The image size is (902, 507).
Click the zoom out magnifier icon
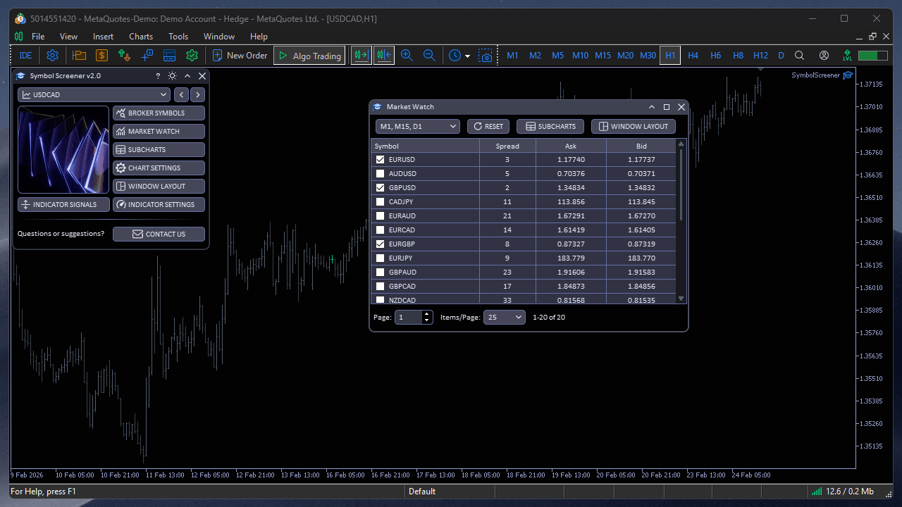pos(430,55)
